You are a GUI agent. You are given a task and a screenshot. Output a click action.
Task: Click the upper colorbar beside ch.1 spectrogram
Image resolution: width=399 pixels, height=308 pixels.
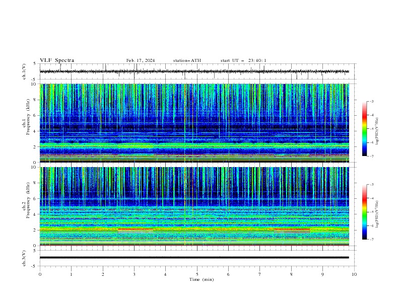(364, 128)
